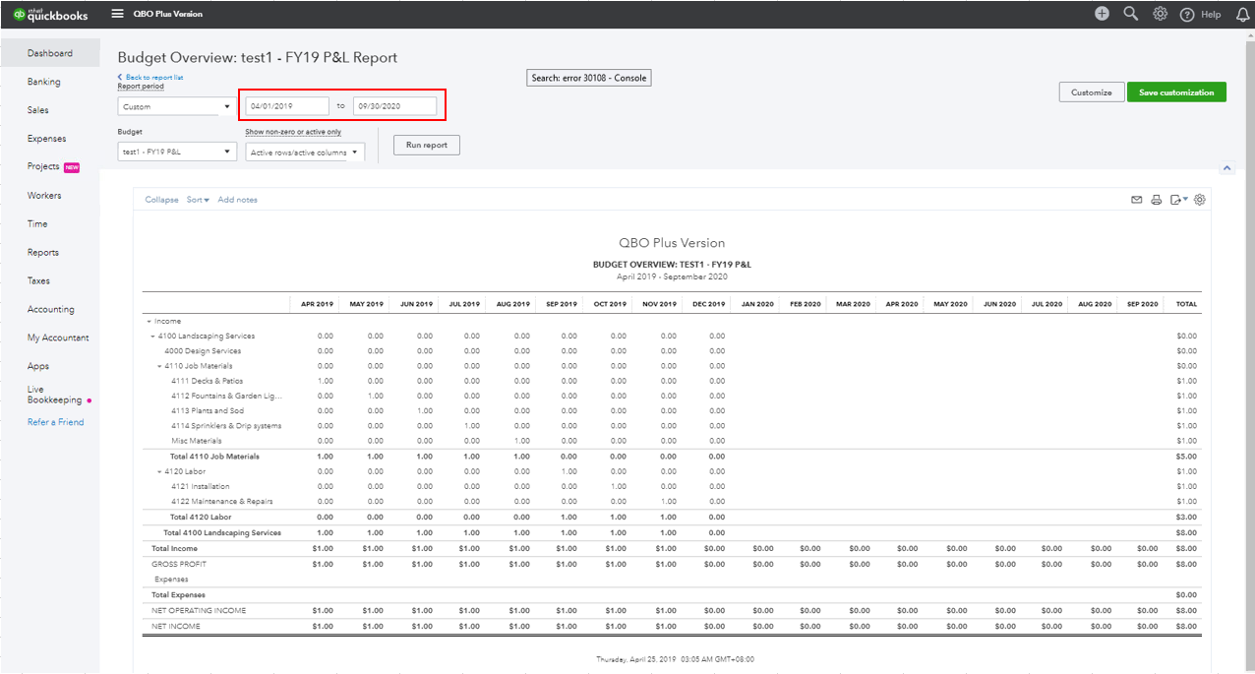Open Dashboard in the sidebar
The image size is (1255, 674).
pyautogui.click(x=49, y=53)
